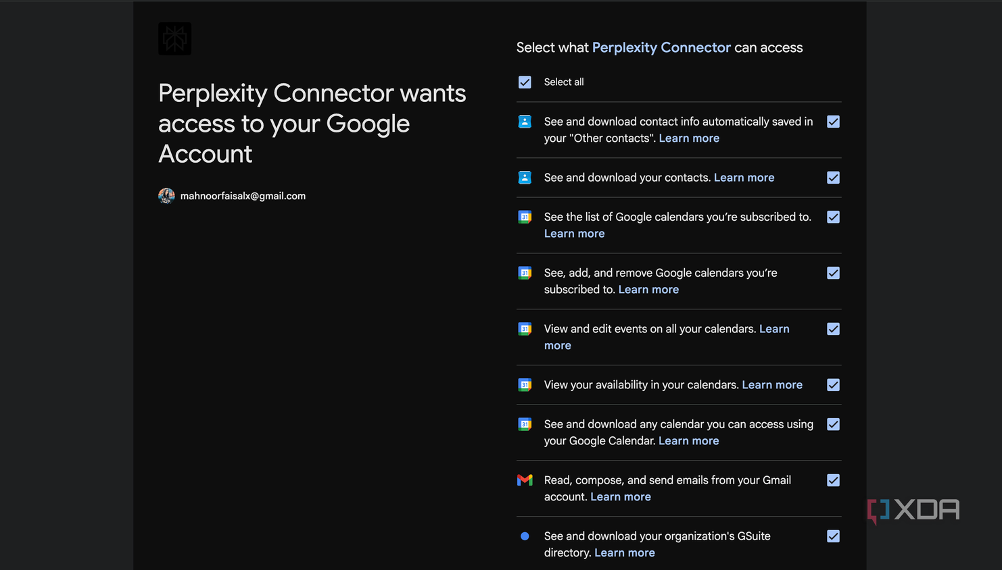Uncheck "View your availability in your calendars"

[x=833, y=385]
